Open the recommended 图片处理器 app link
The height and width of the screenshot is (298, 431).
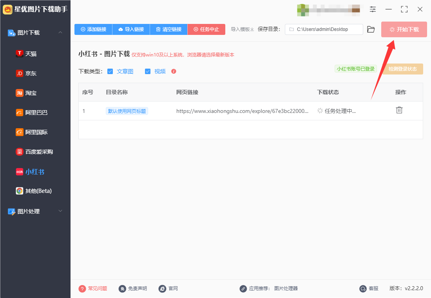coord(286,288)
